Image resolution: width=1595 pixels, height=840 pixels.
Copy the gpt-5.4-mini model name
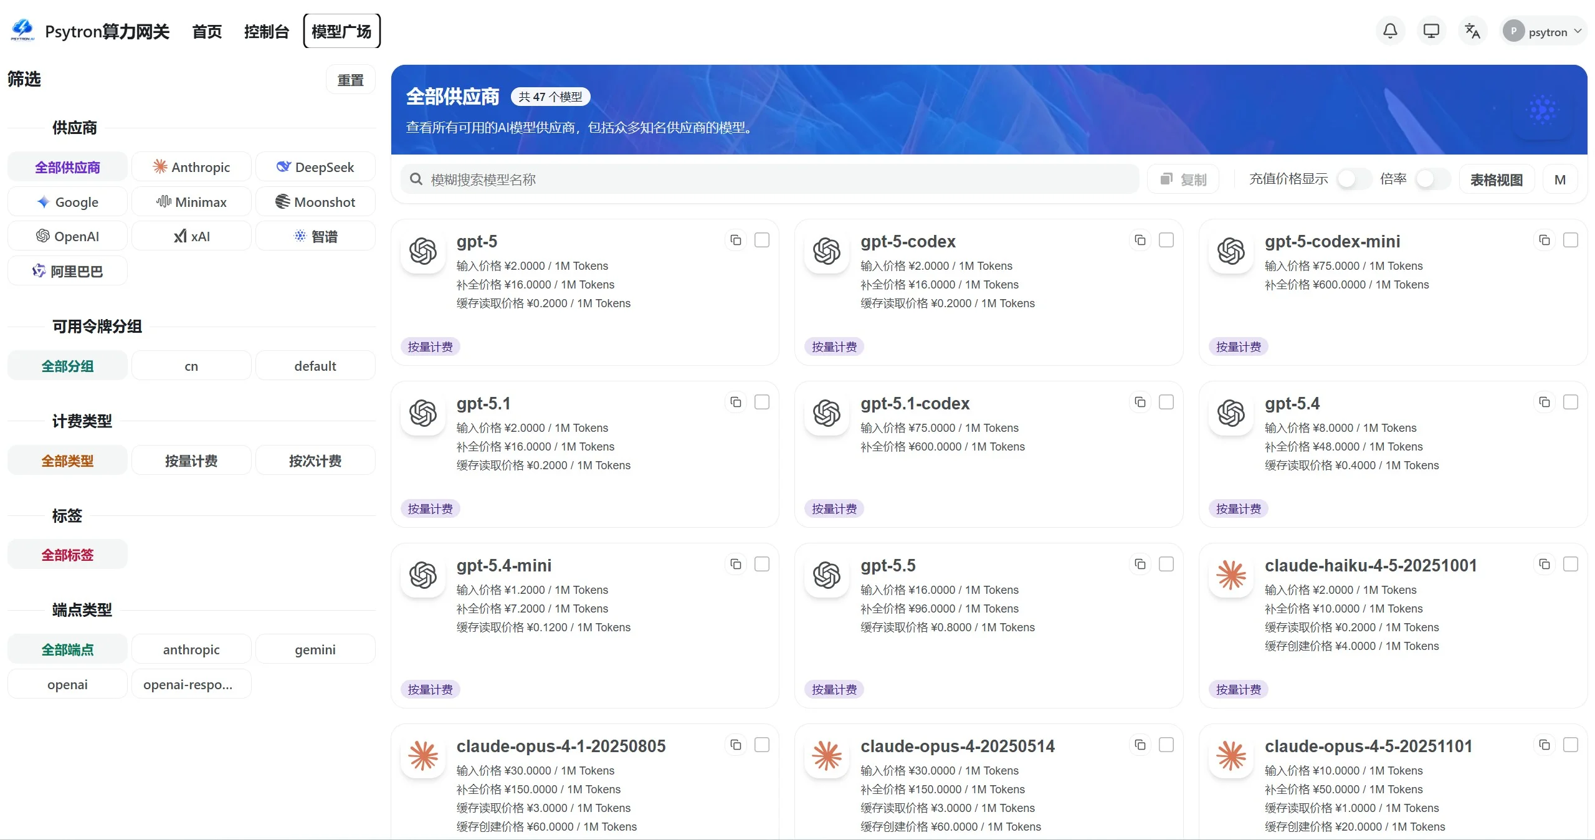click(x=736, y=564)
